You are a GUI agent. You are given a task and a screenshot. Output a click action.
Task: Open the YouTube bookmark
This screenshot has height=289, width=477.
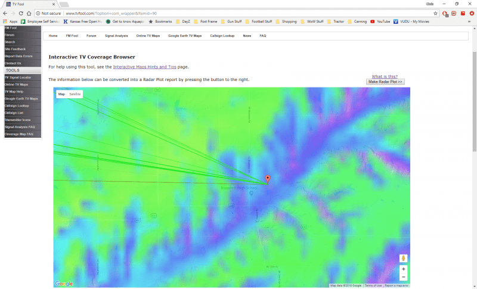[x=380, y=21]
